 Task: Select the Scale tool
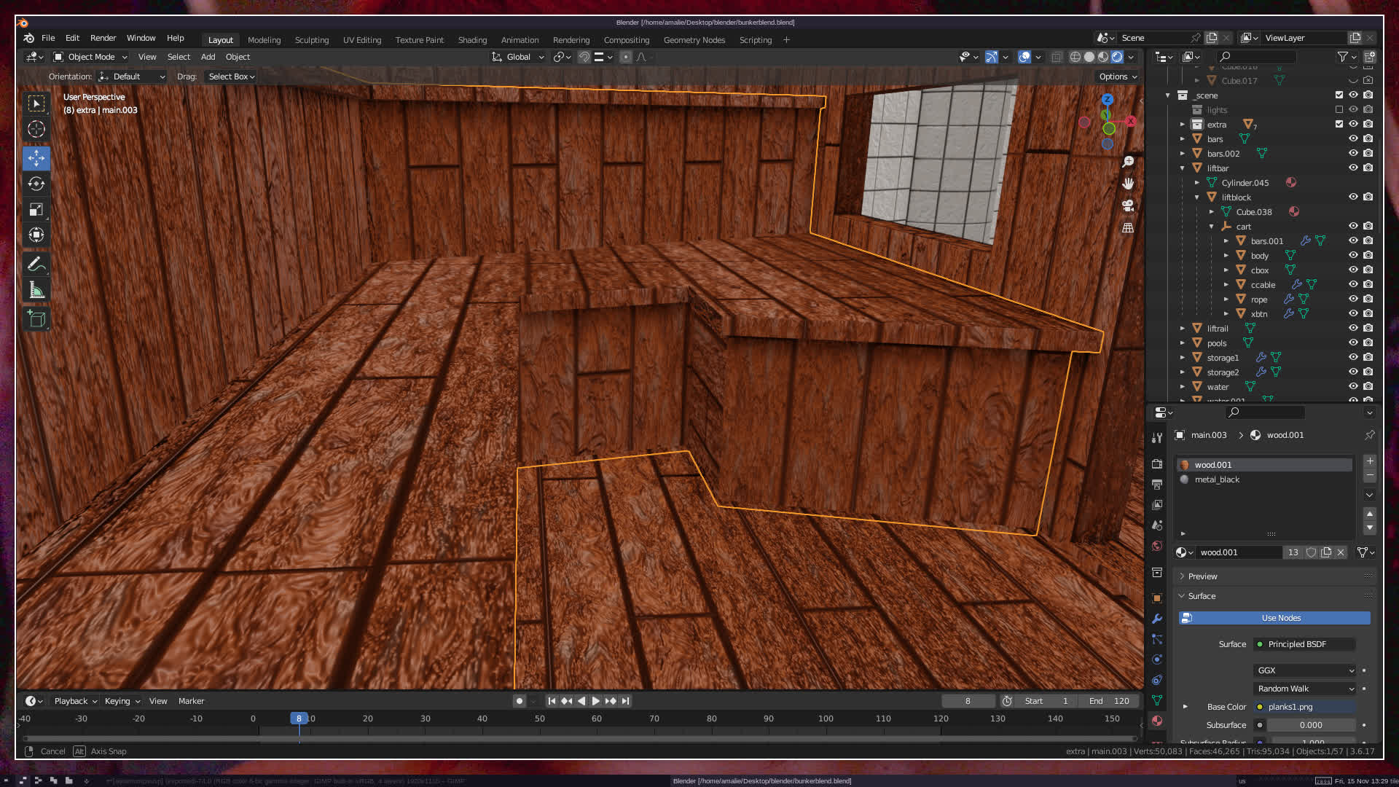pos(36,210)
